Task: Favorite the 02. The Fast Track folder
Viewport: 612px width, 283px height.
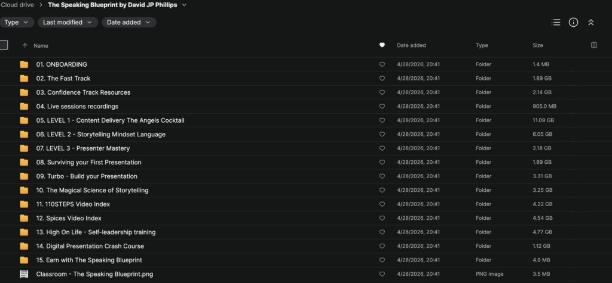Action: (x=382, y=79)
